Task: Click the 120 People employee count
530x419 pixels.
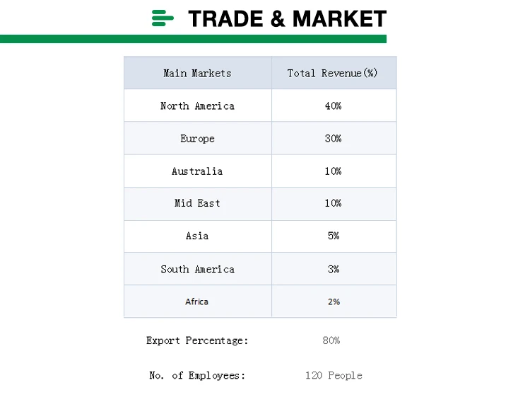Action: point(334,375)
